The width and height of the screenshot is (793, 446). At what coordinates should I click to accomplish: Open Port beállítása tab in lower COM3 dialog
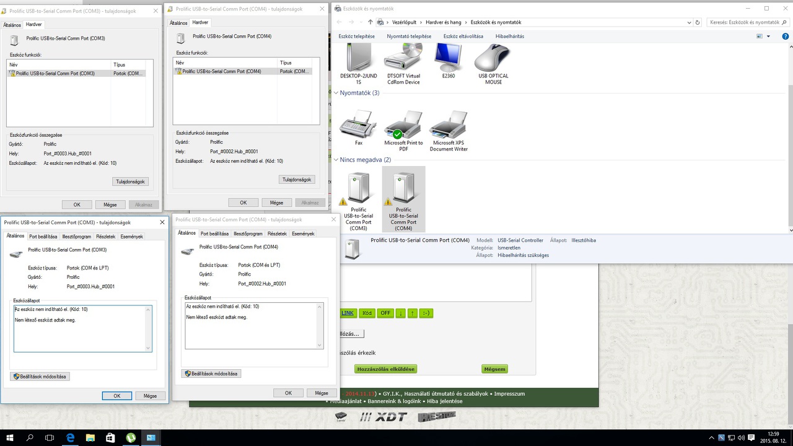43,237
